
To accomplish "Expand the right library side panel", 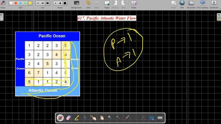I will [219, 17].
